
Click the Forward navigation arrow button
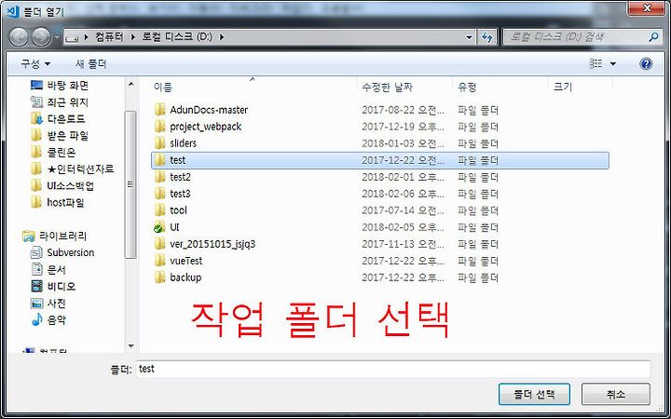click(42, 37)
